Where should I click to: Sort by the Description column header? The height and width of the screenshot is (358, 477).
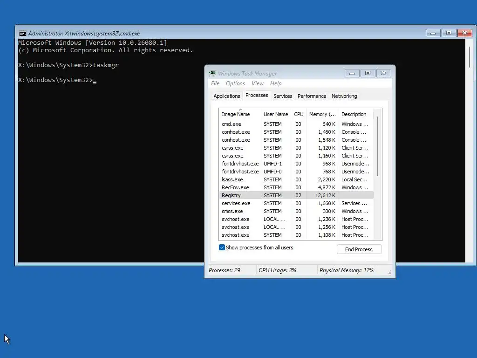356,114
